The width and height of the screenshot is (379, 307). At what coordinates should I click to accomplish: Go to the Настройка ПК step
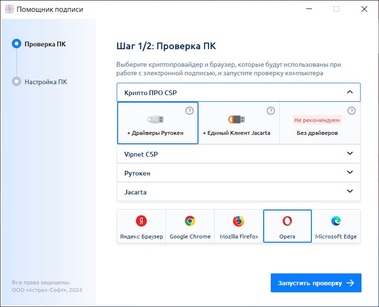(x=40, y=82)
